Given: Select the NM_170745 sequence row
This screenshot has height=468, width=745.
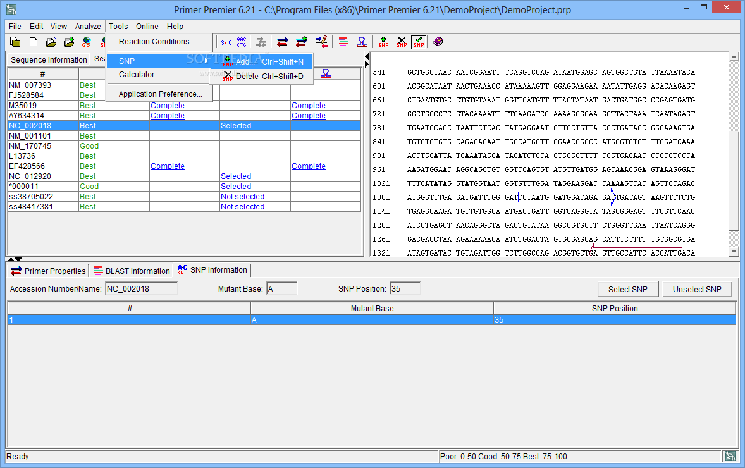Looking at the screenshot, I should coord(184,146).
